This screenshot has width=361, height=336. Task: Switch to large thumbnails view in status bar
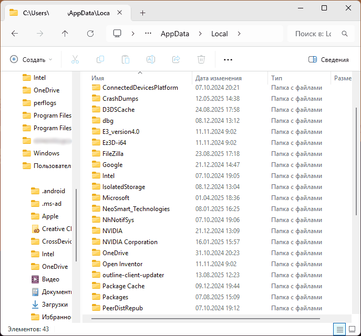point(352,329)
